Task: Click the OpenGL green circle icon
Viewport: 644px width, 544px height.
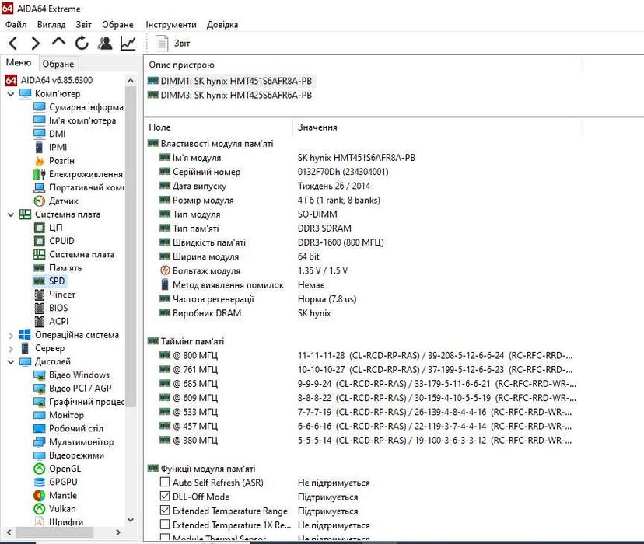Action: 40,469
